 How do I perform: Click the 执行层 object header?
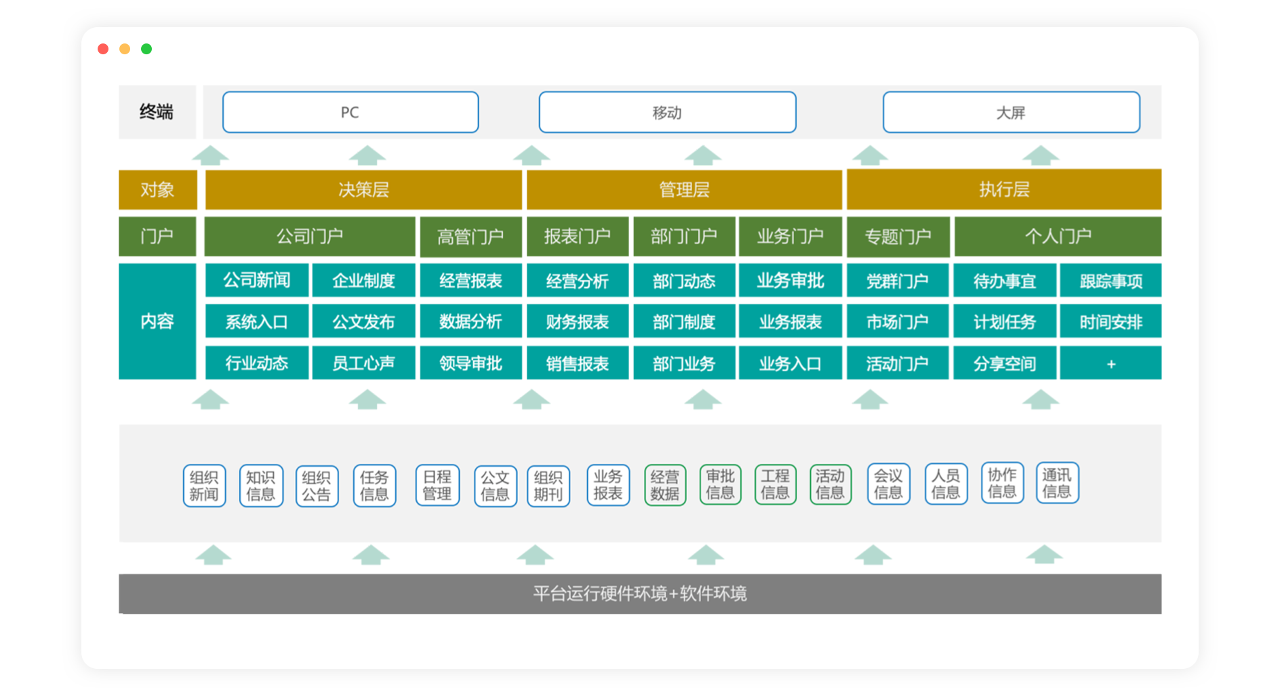(x=1003, y=189)
